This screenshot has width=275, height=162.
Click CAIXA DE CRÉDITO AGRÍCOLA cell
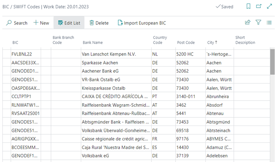116,97
